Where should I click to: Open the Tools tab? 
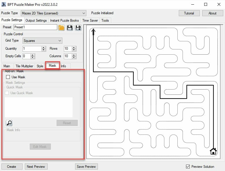coord(105,21)
